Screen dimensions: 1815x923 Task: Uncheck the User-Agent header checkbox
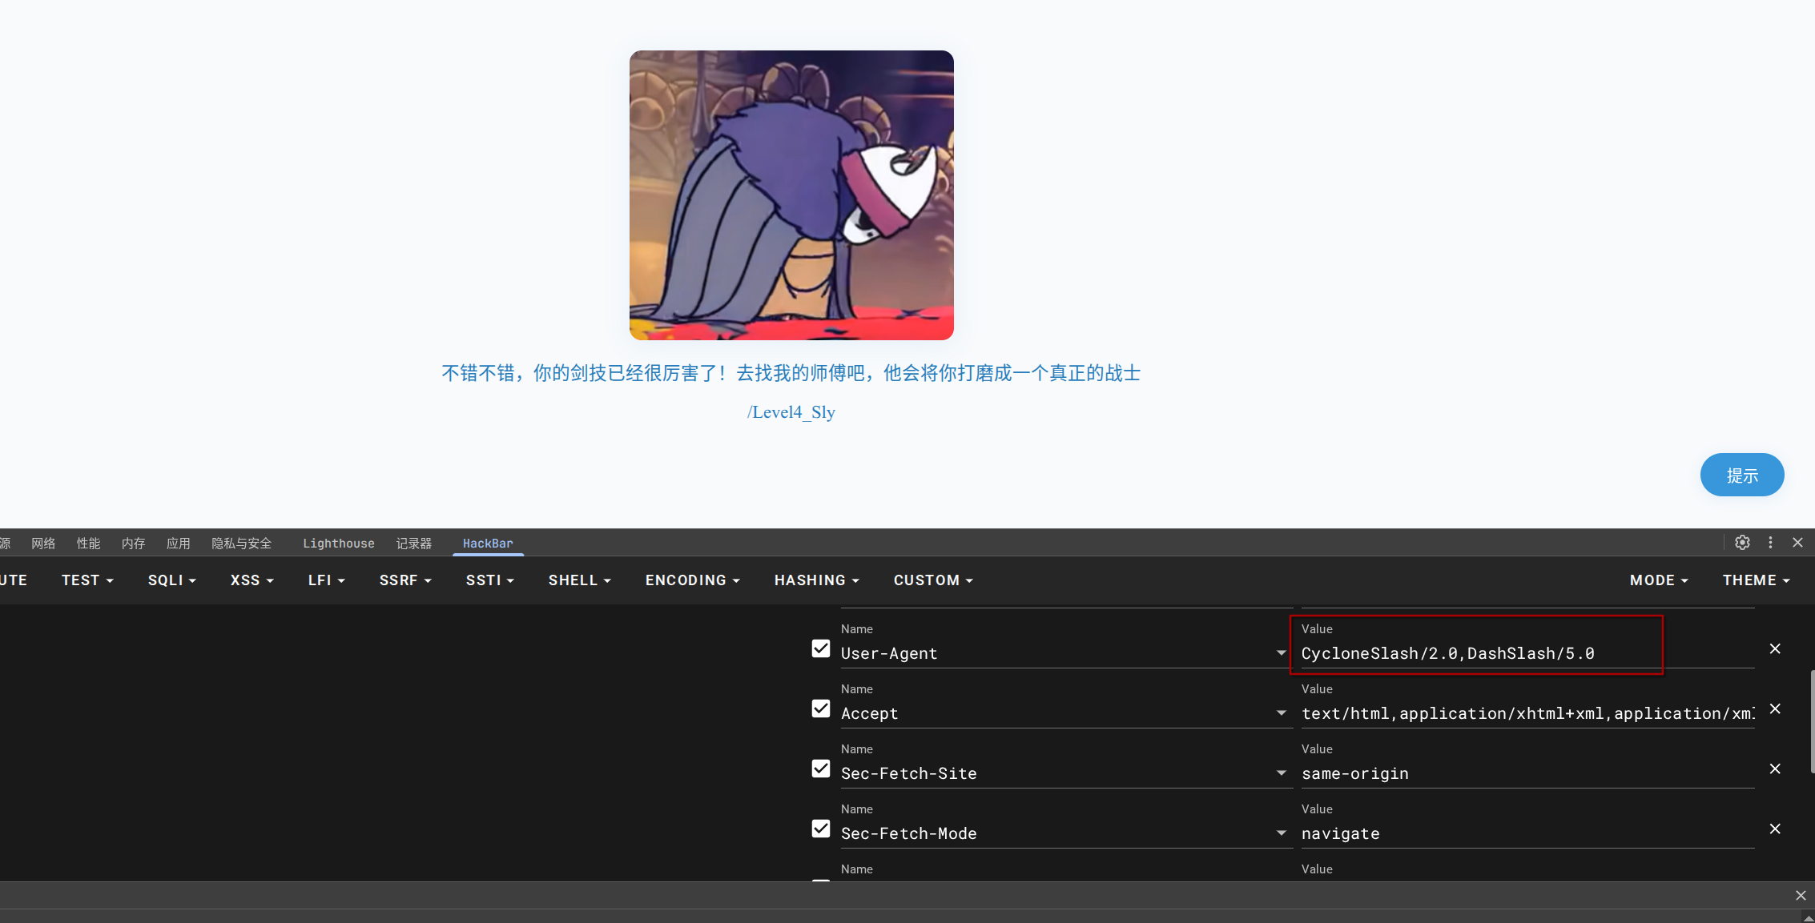pos(821,648)
